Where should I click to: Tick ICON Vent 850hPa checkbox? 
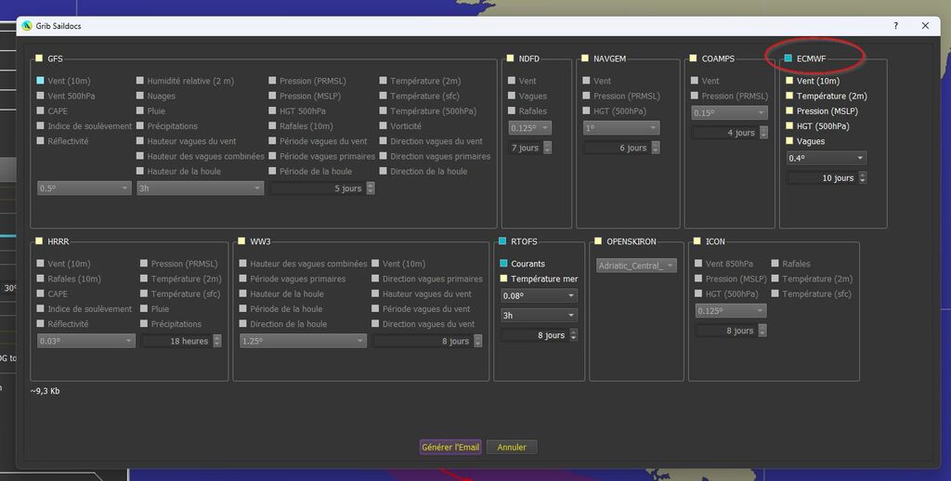click(x=698, y=263)
